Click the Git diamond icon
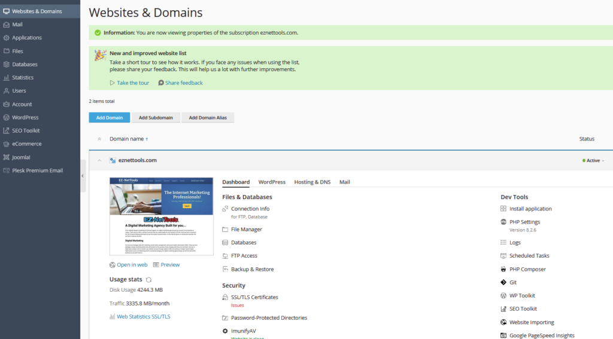 tap(503, 282)
